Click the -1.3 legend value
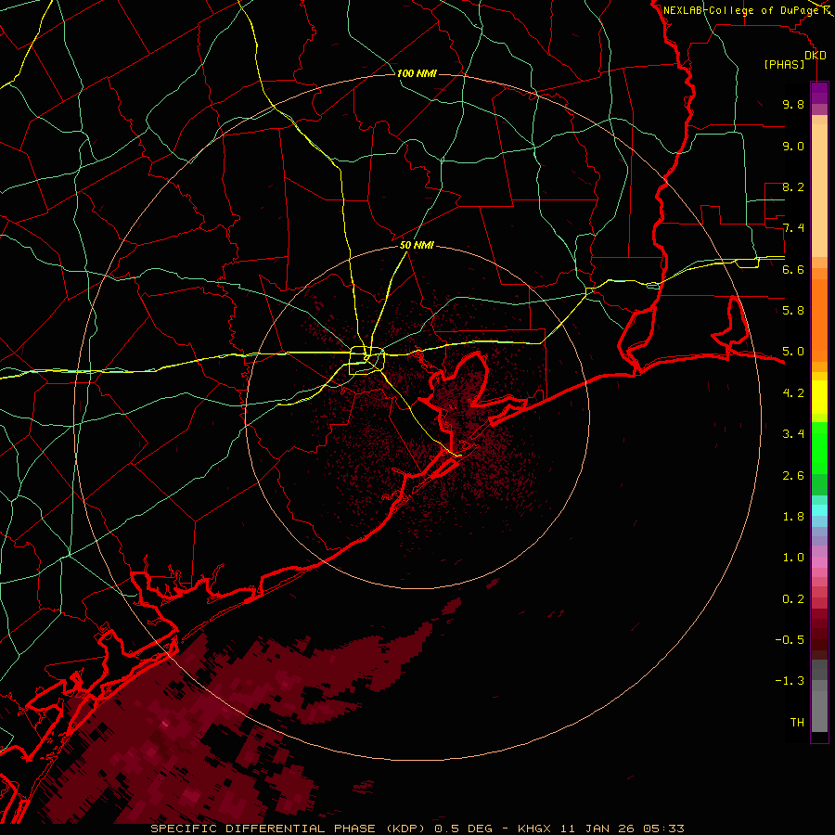 pos(790,681)
